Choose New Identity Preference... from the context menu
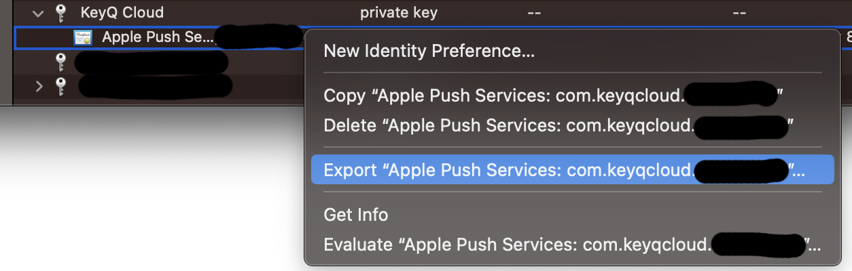The image size is (852, 271). pos(429,51)
